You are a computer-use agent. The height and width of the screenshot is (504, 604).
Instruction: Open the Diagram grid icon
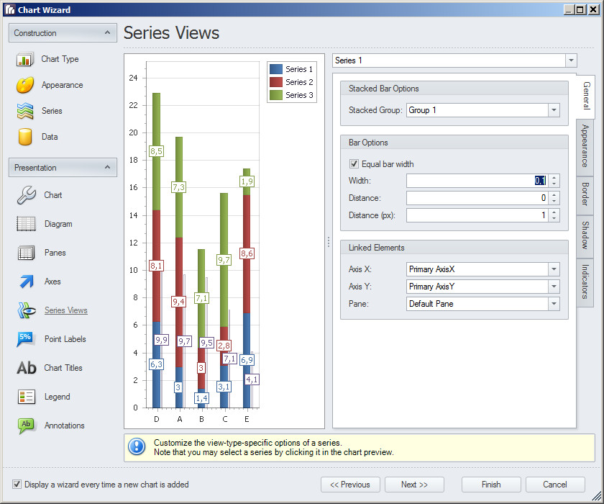click(26, 224)
